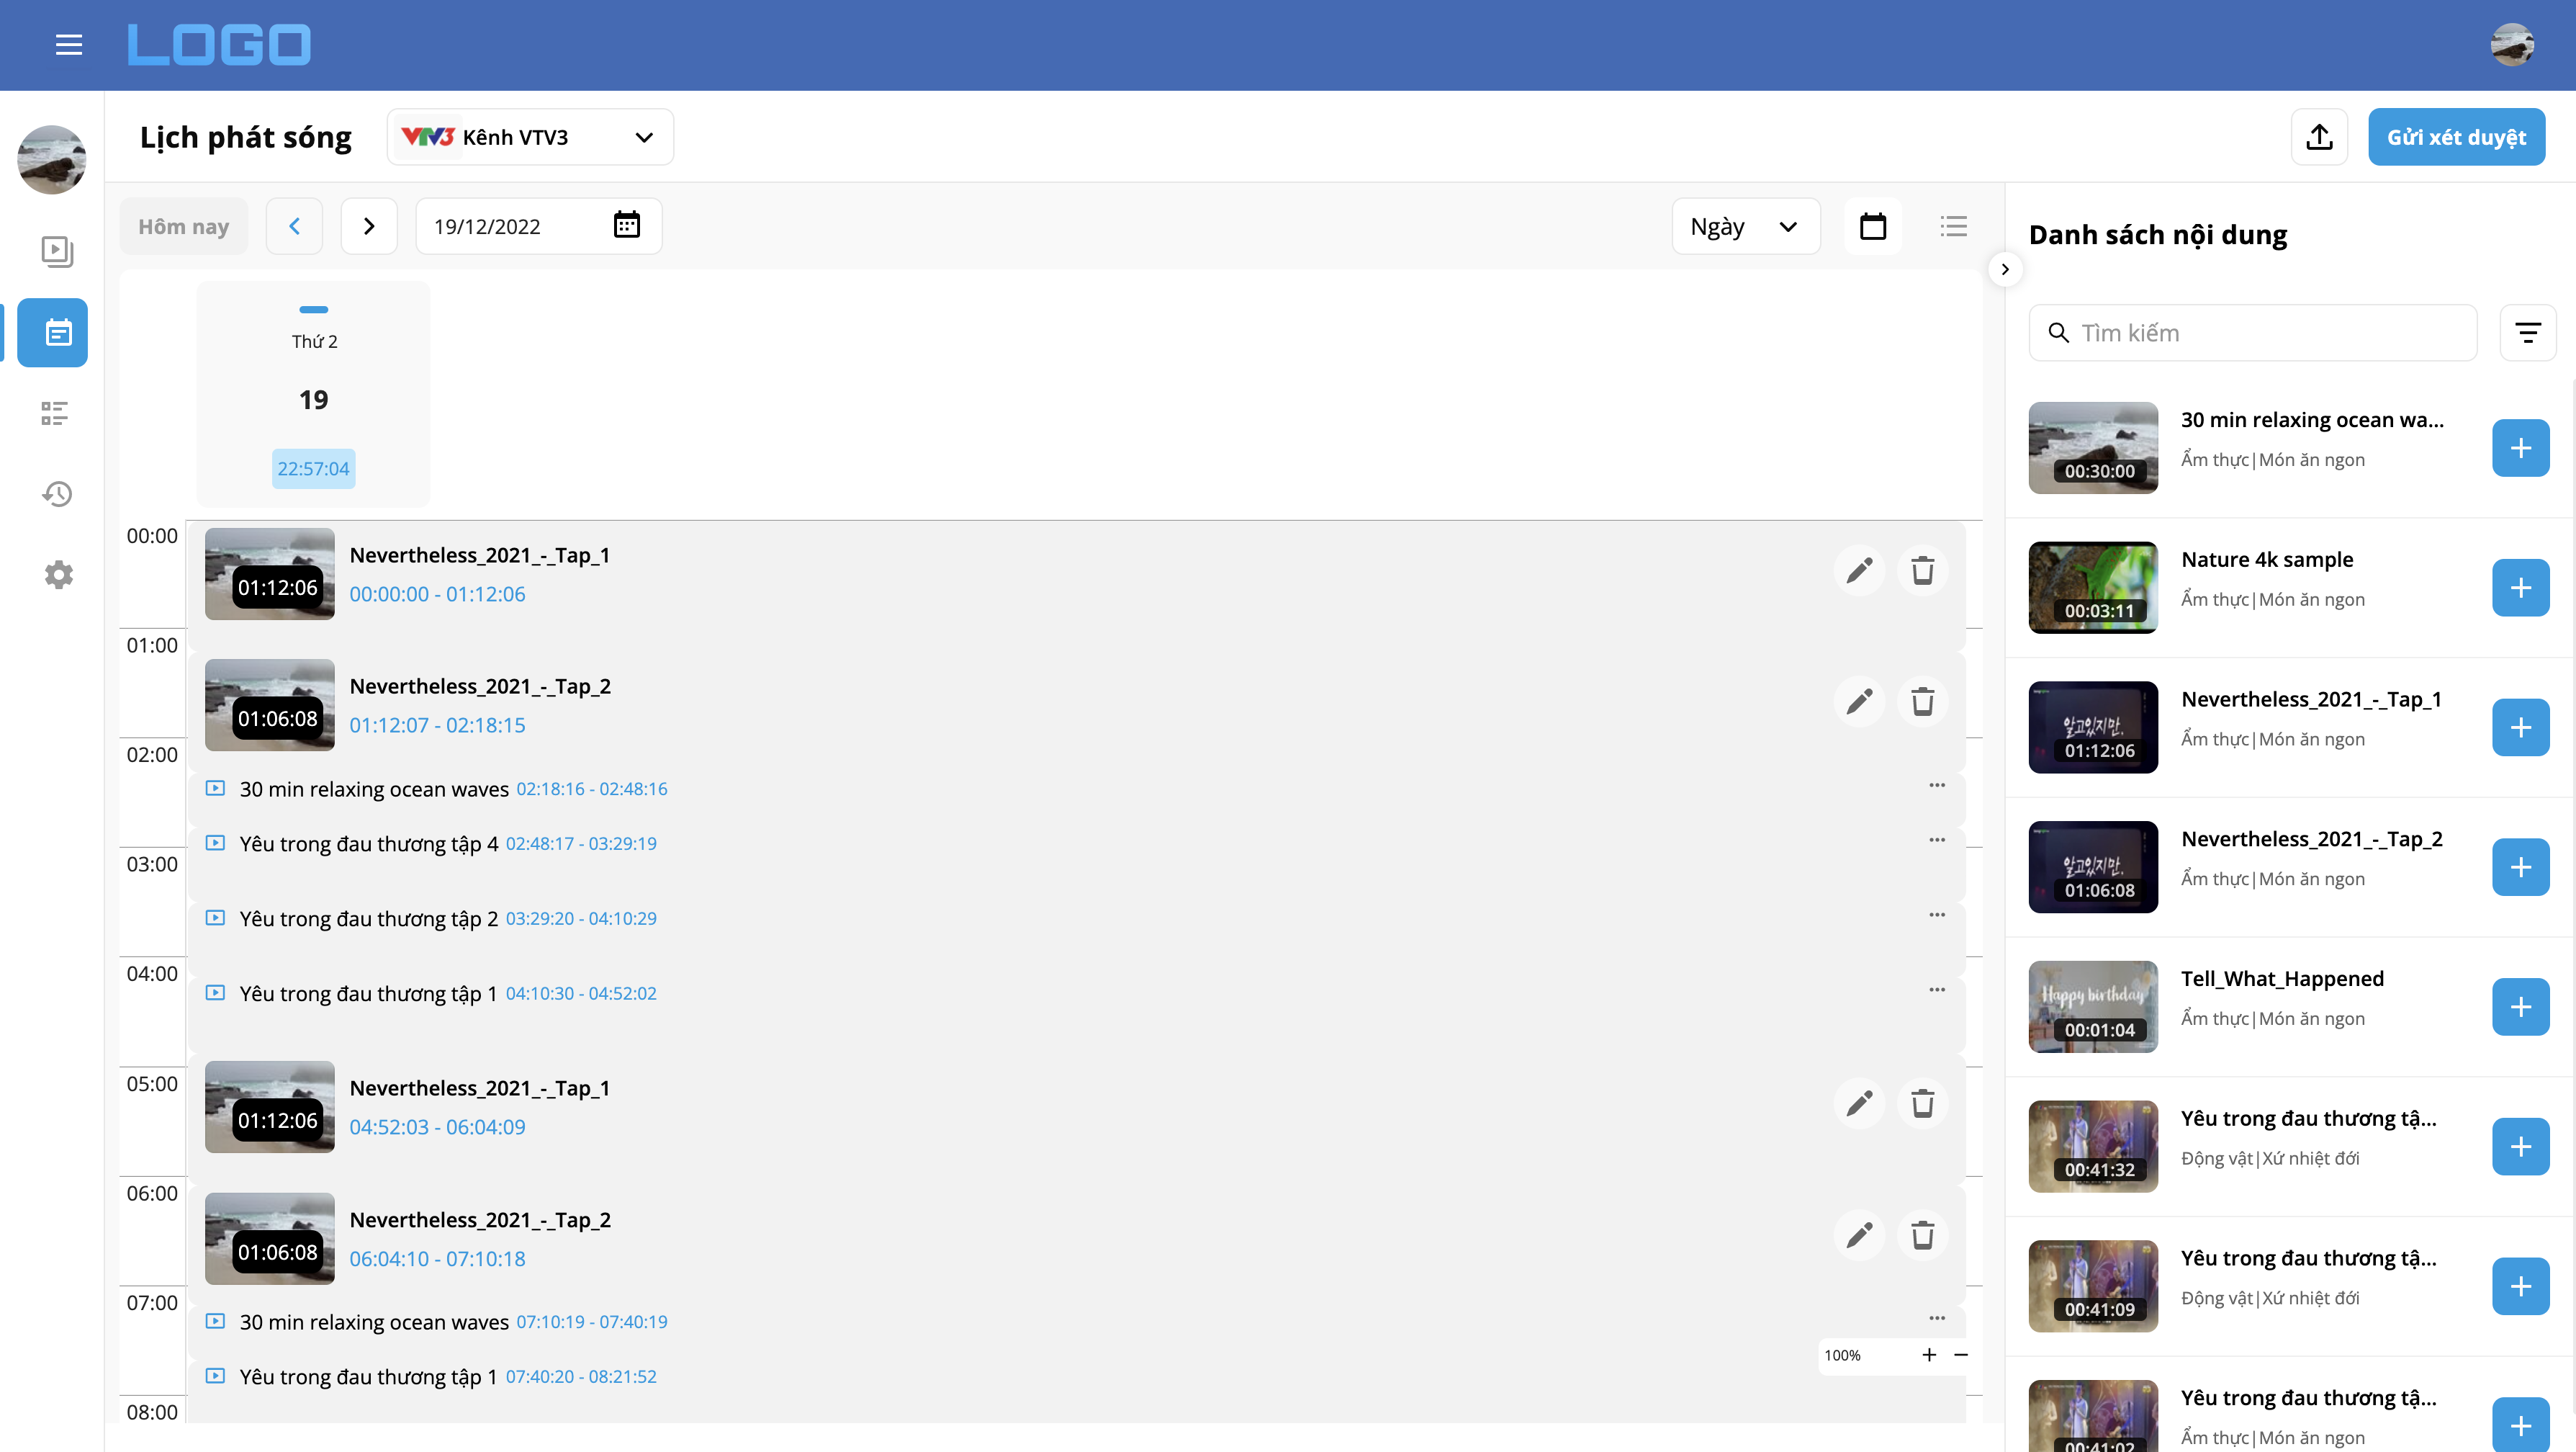Delete Nevertheless_2021_-_Tap_2 using the trash icon
The width and height of the screenshot is (2576, 1452).
tap(1923, 701)
